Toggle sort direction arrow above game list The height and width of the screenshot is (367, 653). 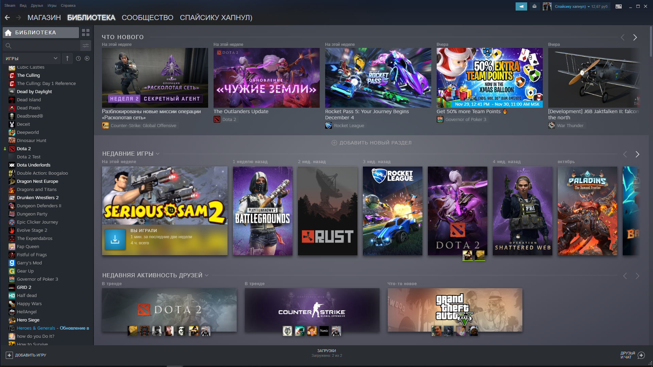67,58
